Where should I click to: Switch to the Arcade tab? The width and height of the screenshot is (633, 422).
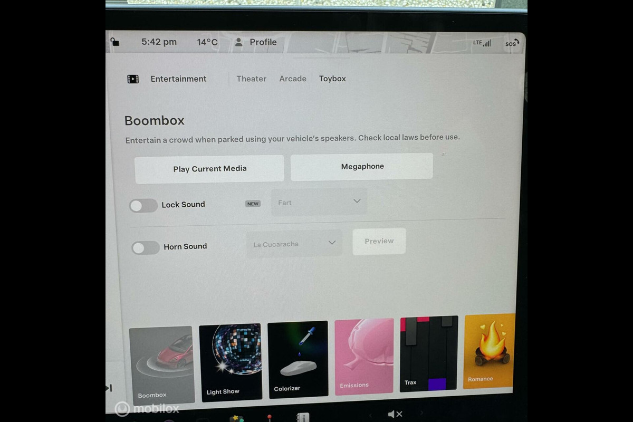point(293,79)
